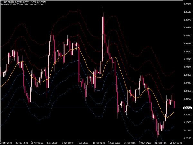Click the 11 Jun 08:00 time label
Screen dimensions: 193x145
pos(99,143)
